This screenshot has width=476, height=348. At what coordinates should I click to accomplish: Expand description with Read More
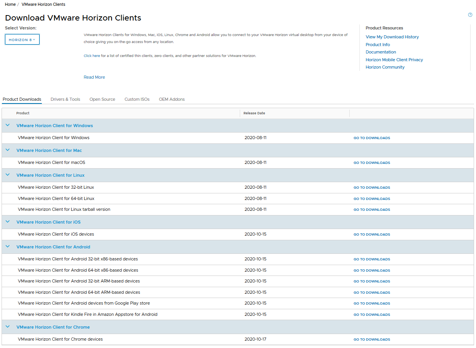click(x=94, y=78)
